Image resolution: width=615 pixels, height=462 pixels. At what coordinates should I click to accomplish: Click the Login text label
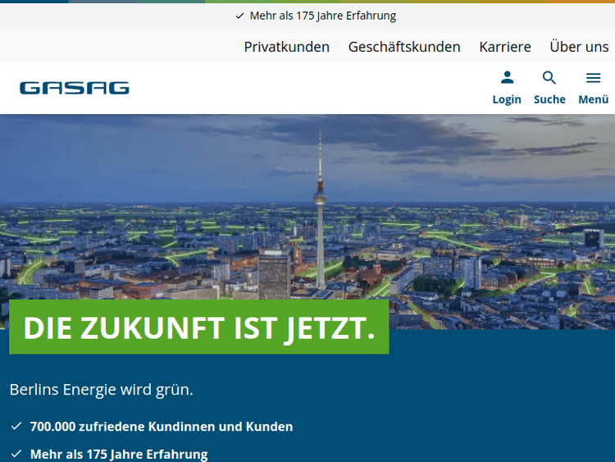507,99
